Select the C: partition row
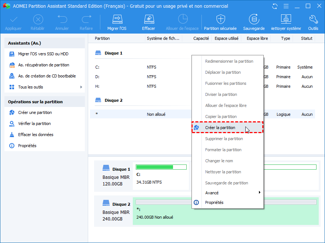The image size is (325, 243). coord(203,67)
